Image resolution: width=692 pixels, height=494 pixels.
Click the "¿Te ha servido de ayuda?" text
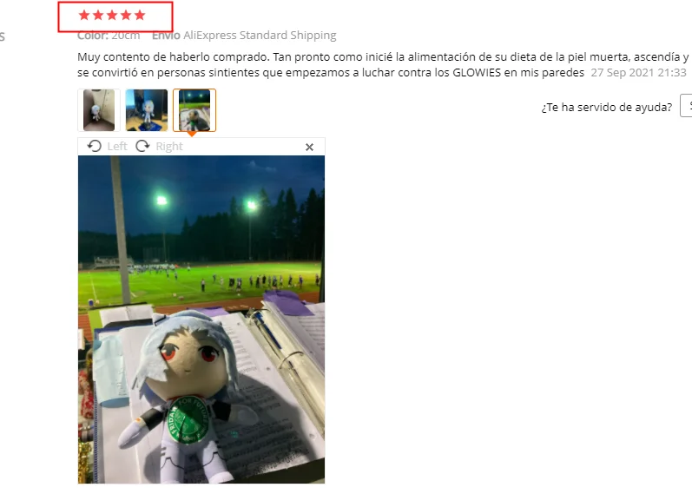pyautogui.click(x=607, y=108)
